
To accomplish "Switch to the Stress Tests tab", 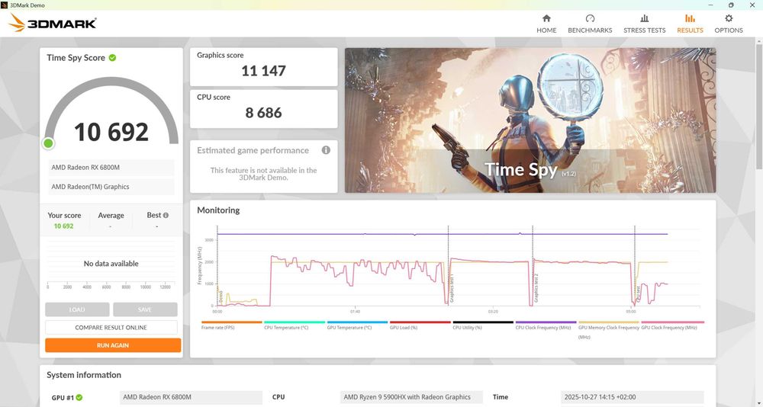I will [x=644, y=24].
